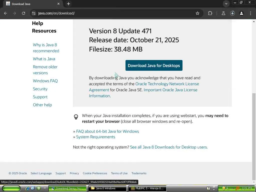Select the Download Java tab
Viewport: 256px width, 192px height.
[33, 4]
